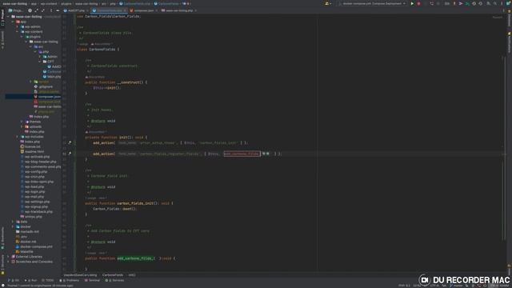Open the Terminal tool window
The image size is (512, 288).
pyautogui.click(x=93, y=280)
